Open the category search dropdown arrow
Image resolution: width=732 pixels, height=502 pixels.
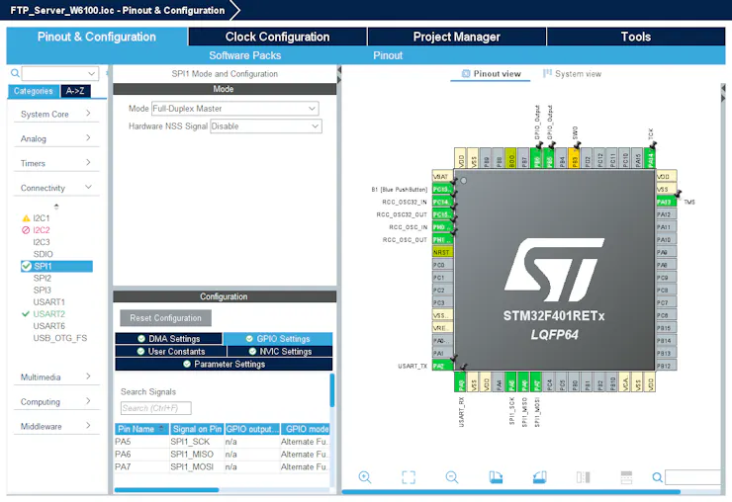[91, 74]
